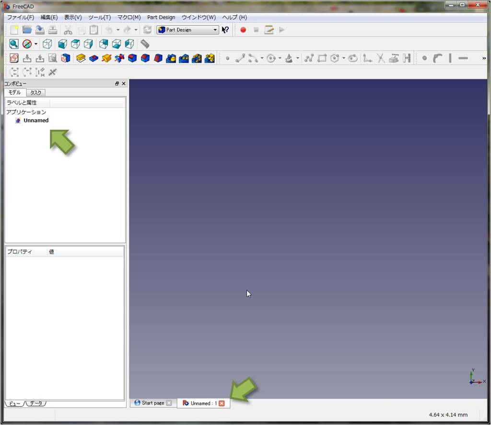This screenshot has height=425, width=491.
Task: Click the Draft tool tilted block icon
Action: point(158,58)
